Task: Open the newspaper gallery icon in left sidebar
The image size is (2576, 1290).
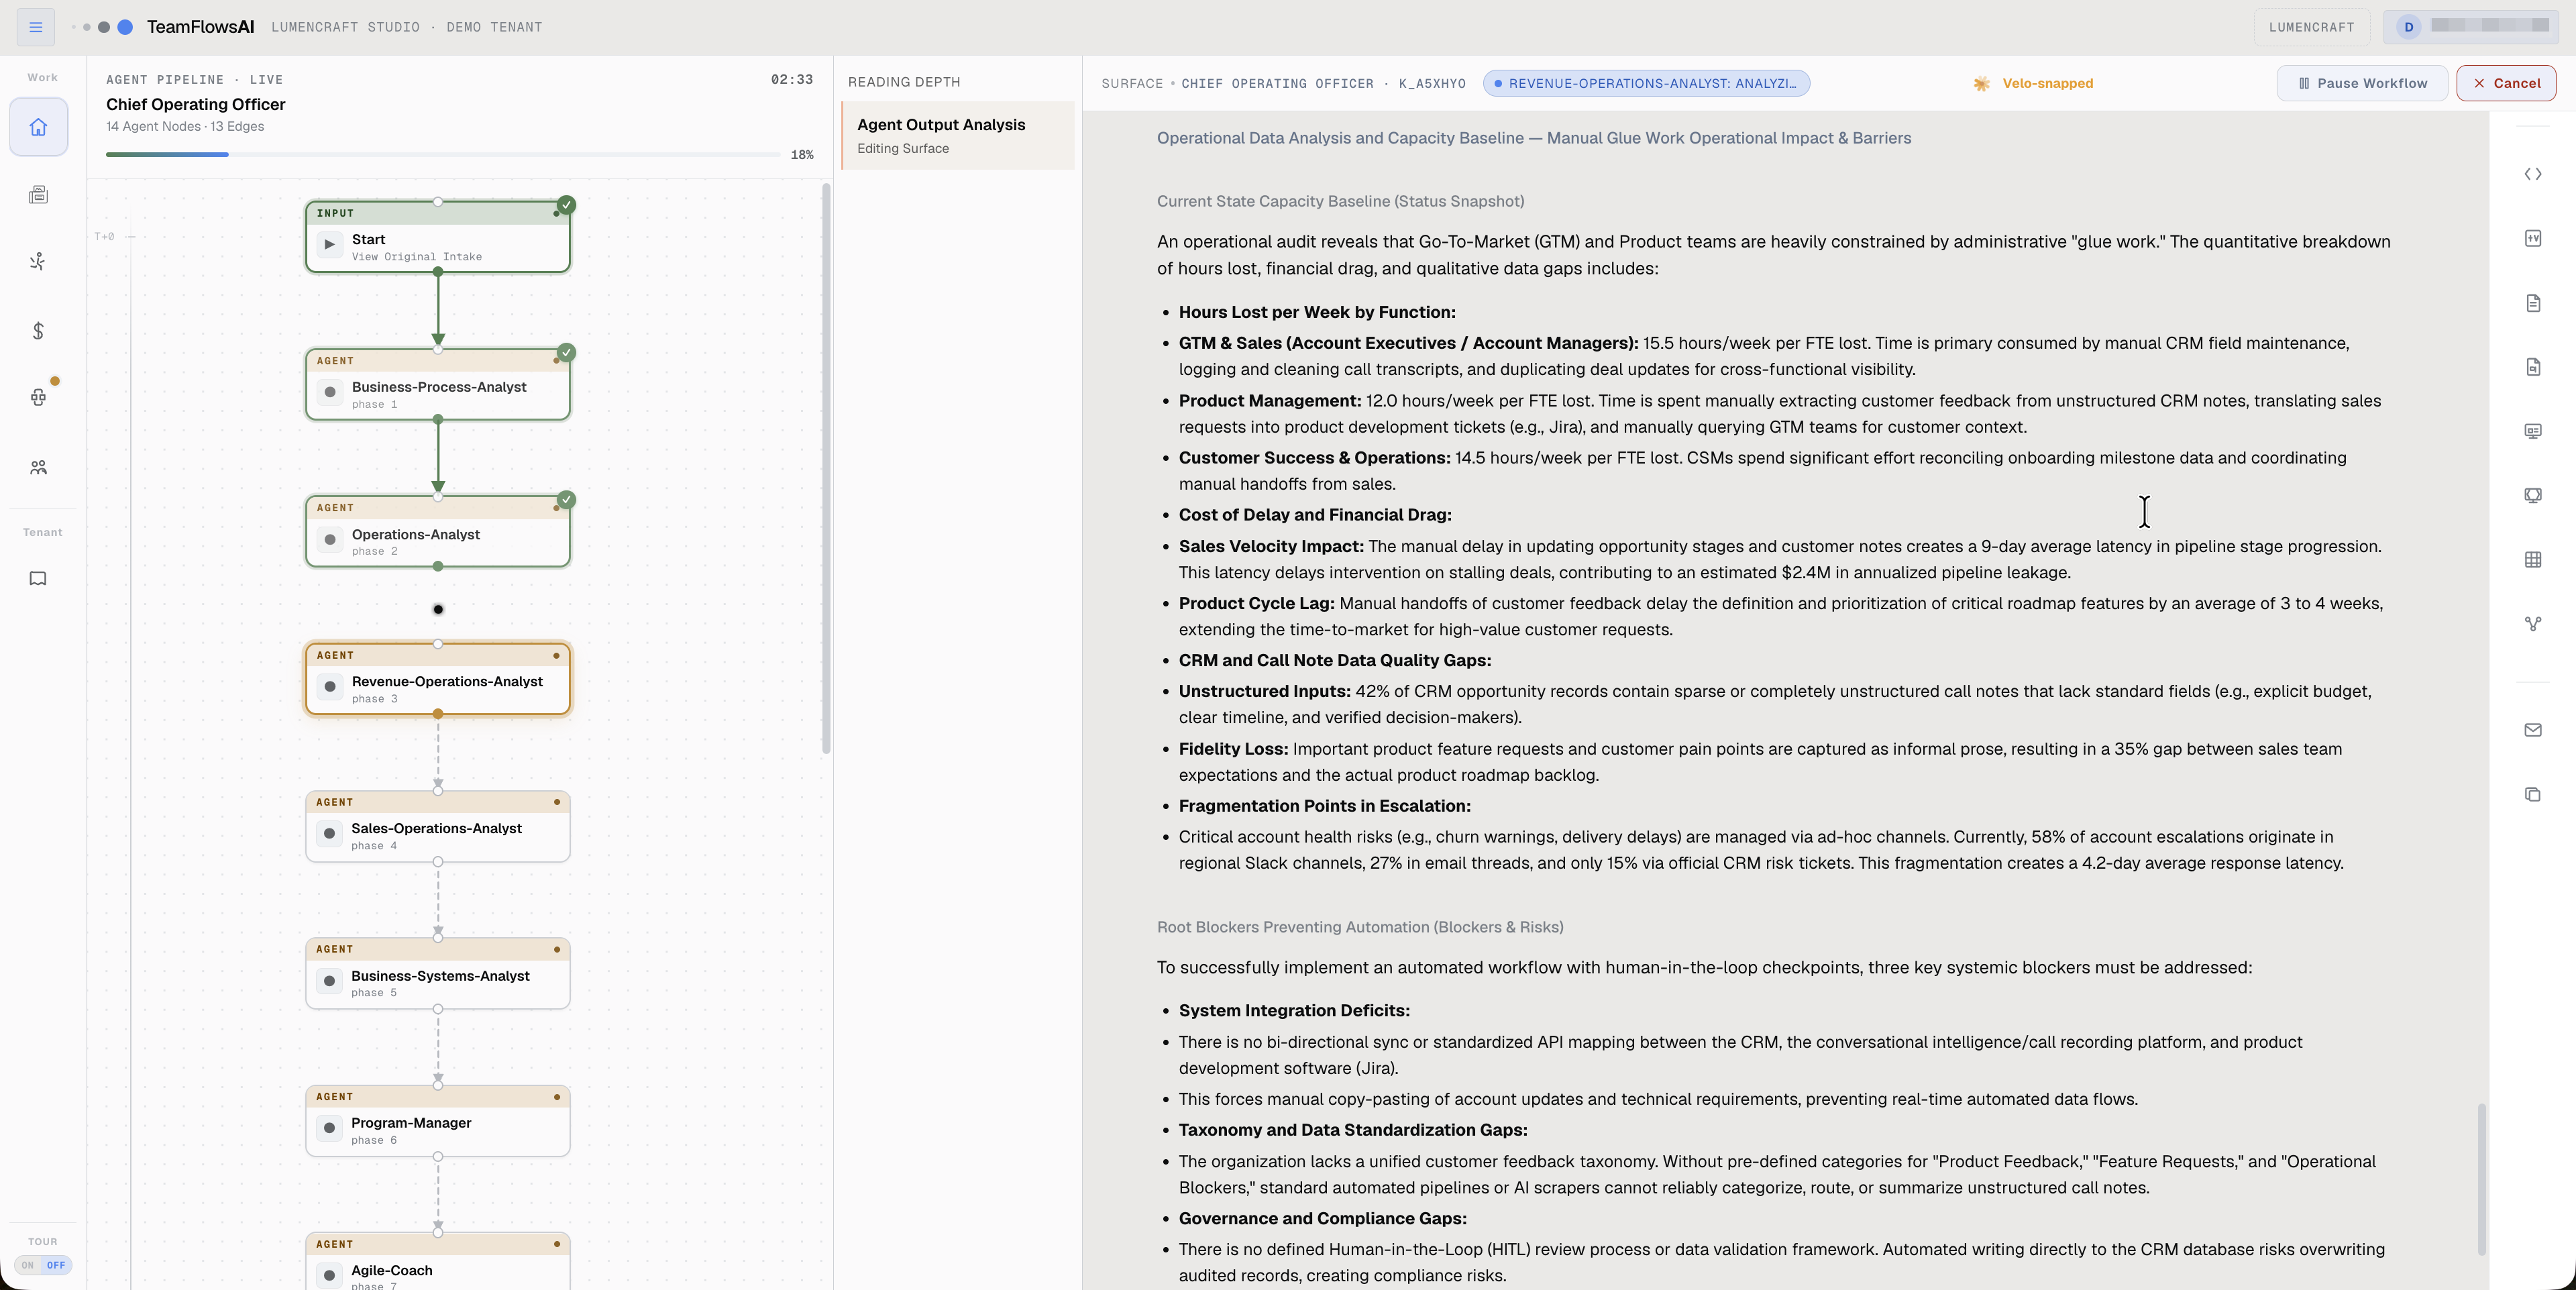Action: coord(39,195)
